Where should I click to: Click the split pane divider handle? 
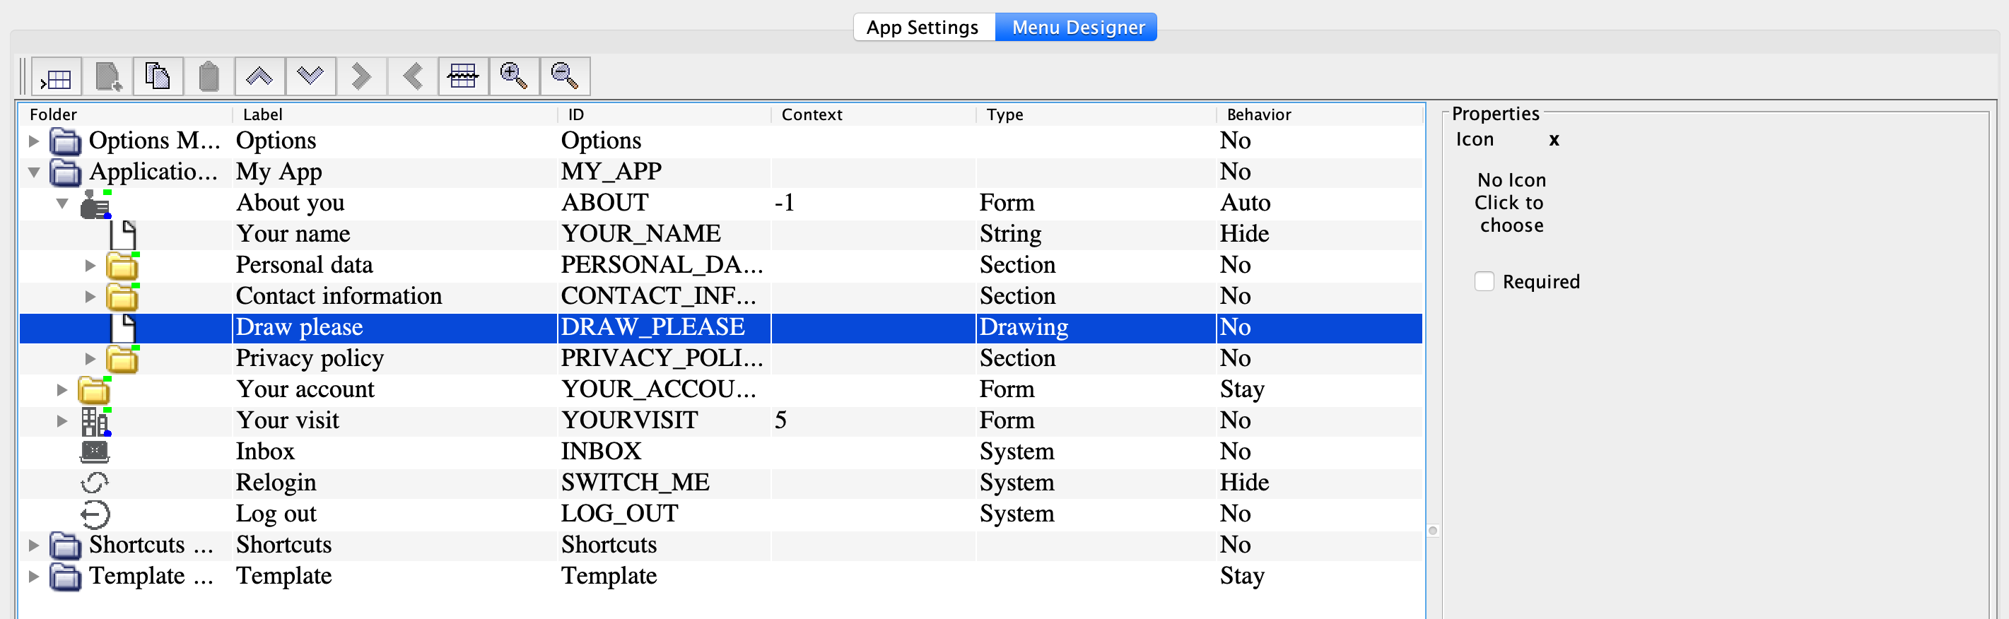[x=1433, y=531]
